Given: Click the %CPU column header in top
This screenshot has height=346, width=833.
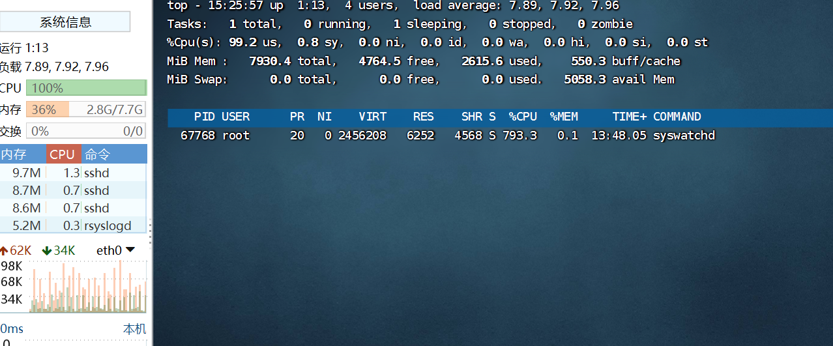Looking at the screenshot, I should point(523,117).
